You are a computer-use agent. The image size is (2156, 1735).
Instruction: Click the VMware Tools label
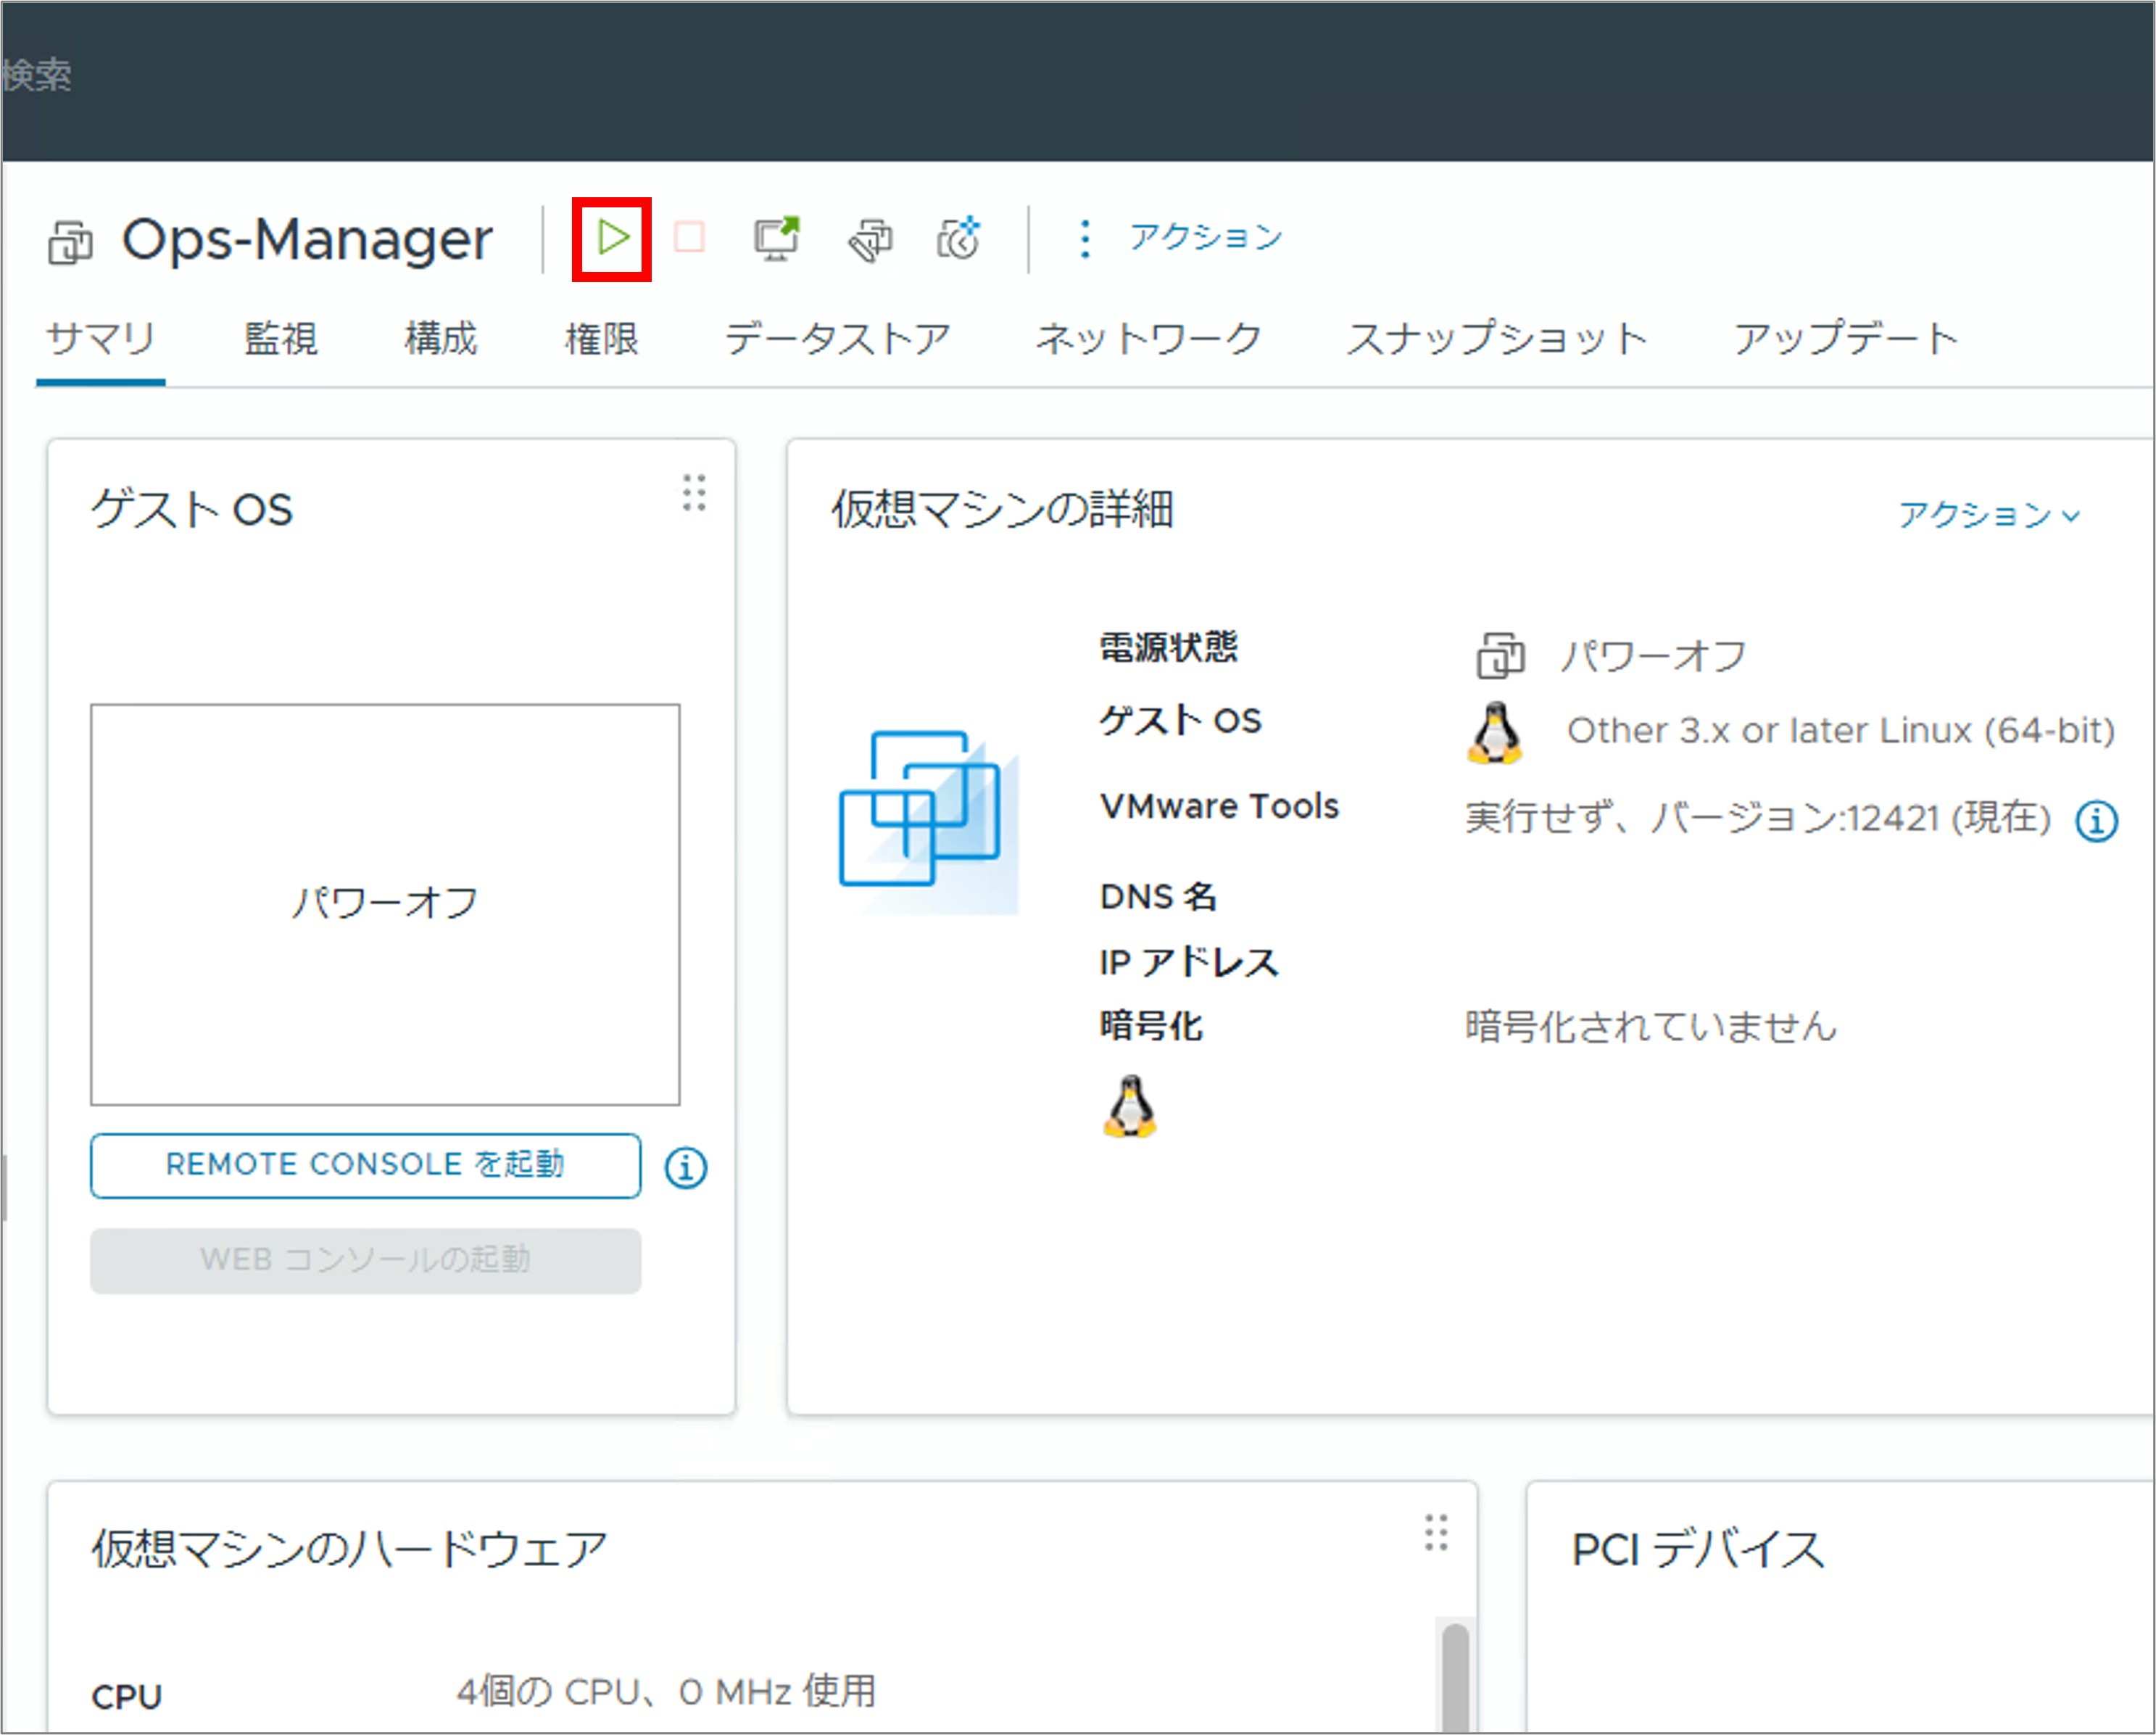pos(1219,806)
